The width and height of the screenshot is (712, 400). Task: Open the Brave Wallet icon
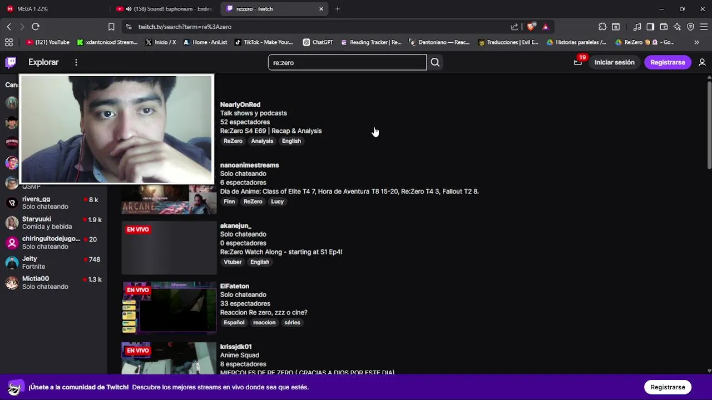(664, 27)
